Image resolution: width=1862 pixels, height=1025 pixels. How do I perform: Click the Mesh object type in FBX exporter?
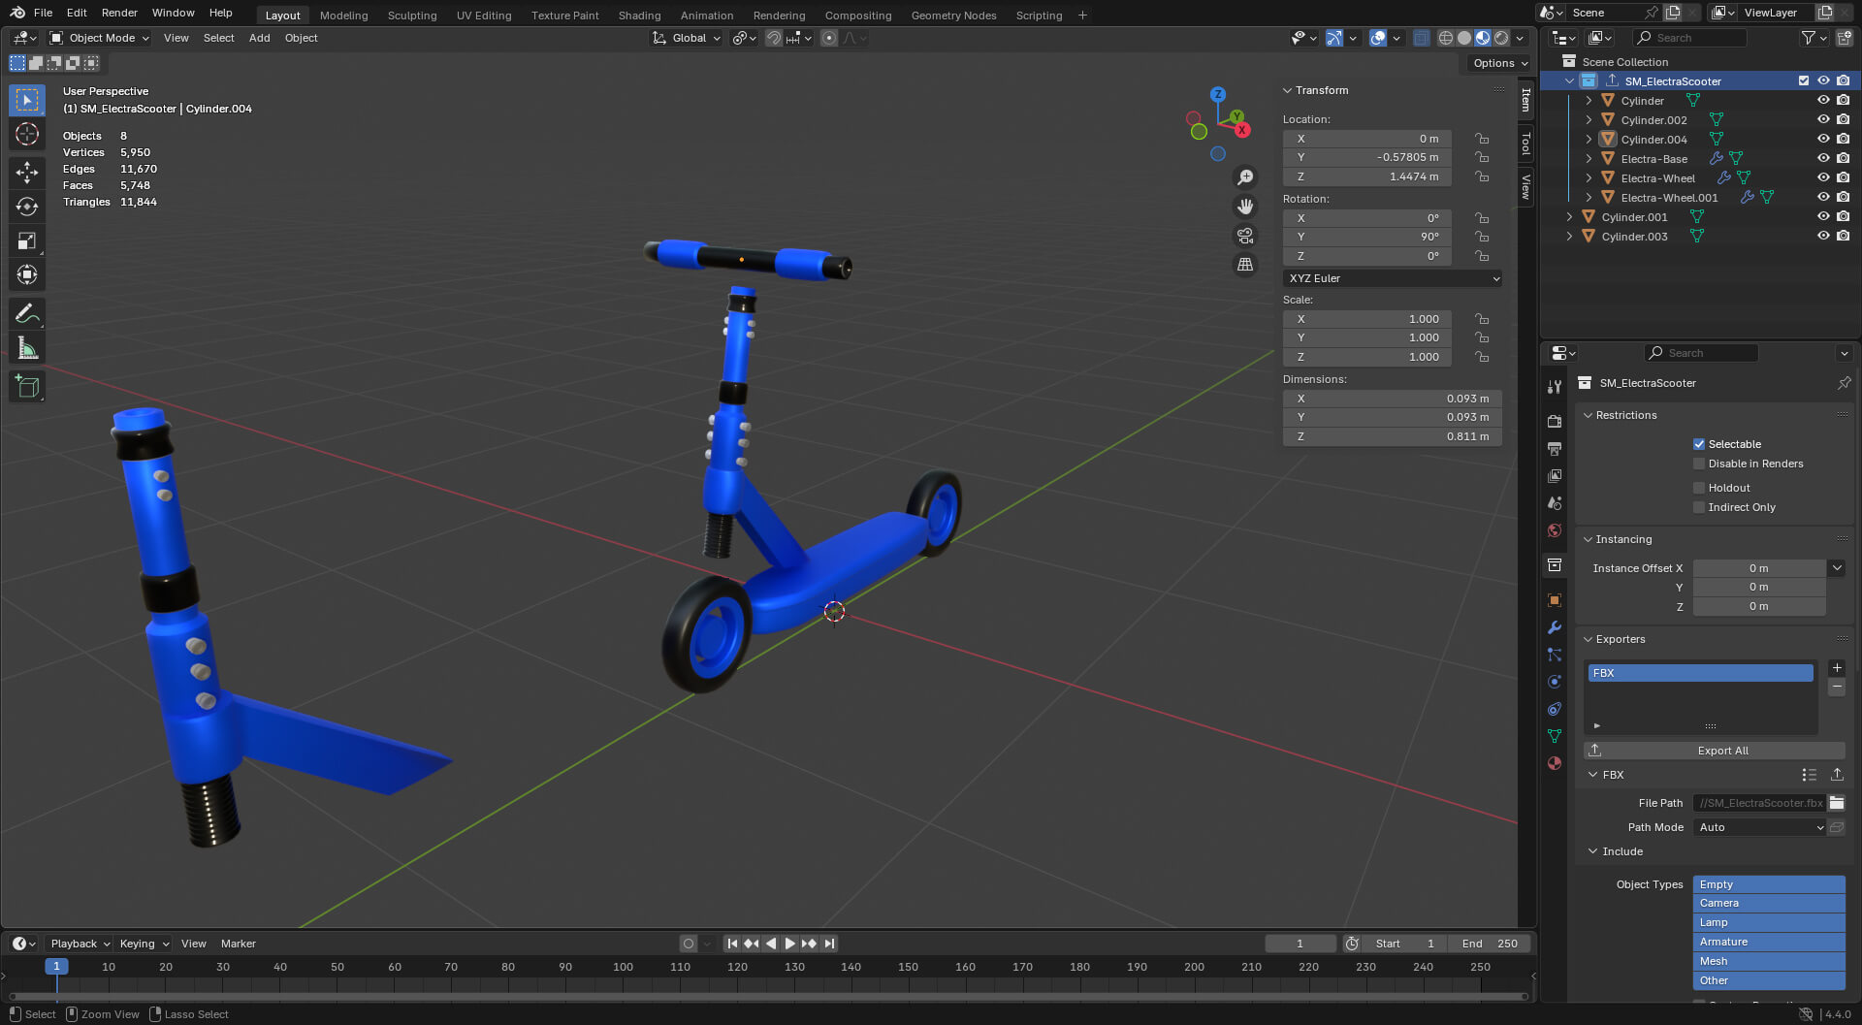[x=1769, y=961]
